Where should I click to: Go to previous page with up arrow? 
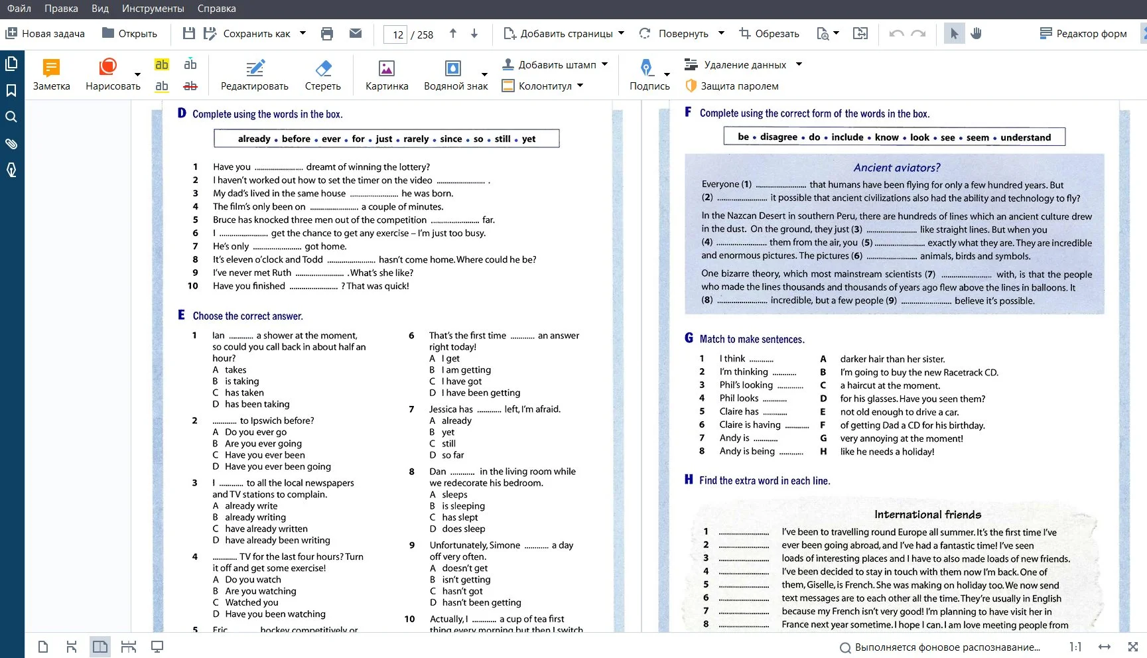click(453, 33)
